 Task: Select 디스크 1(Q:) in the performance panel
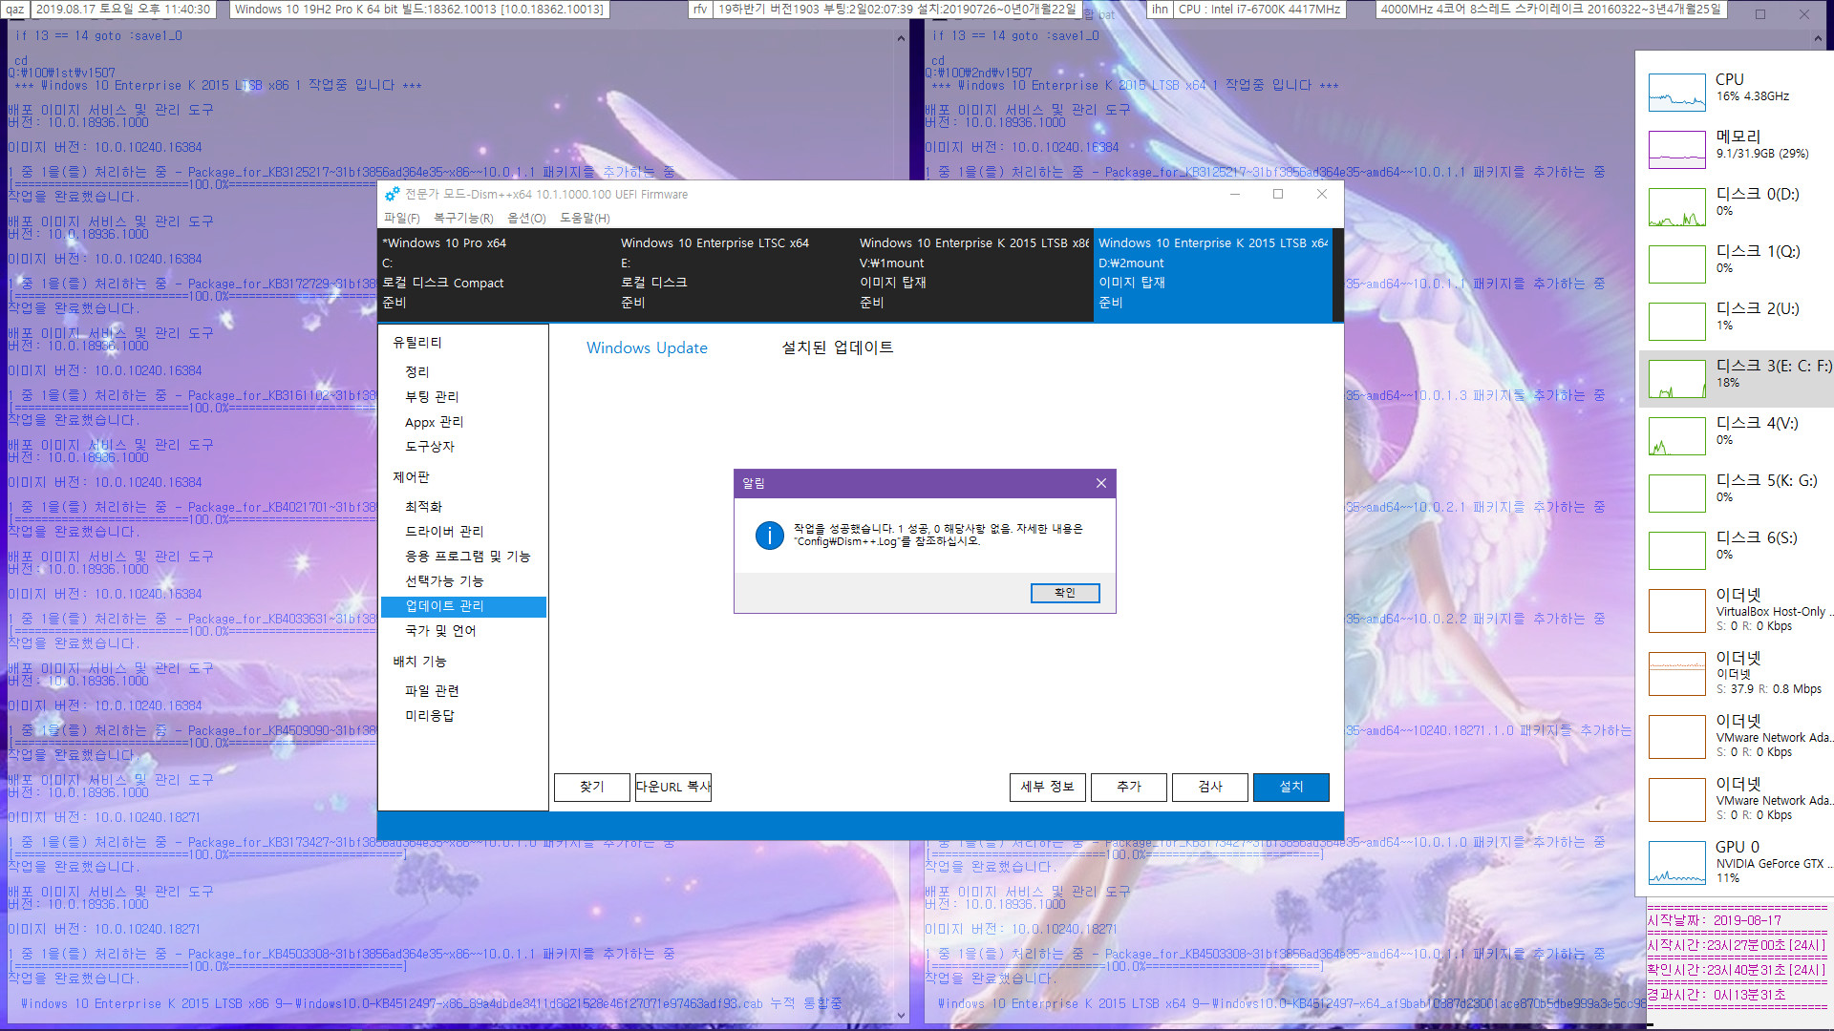[1737, 263]
